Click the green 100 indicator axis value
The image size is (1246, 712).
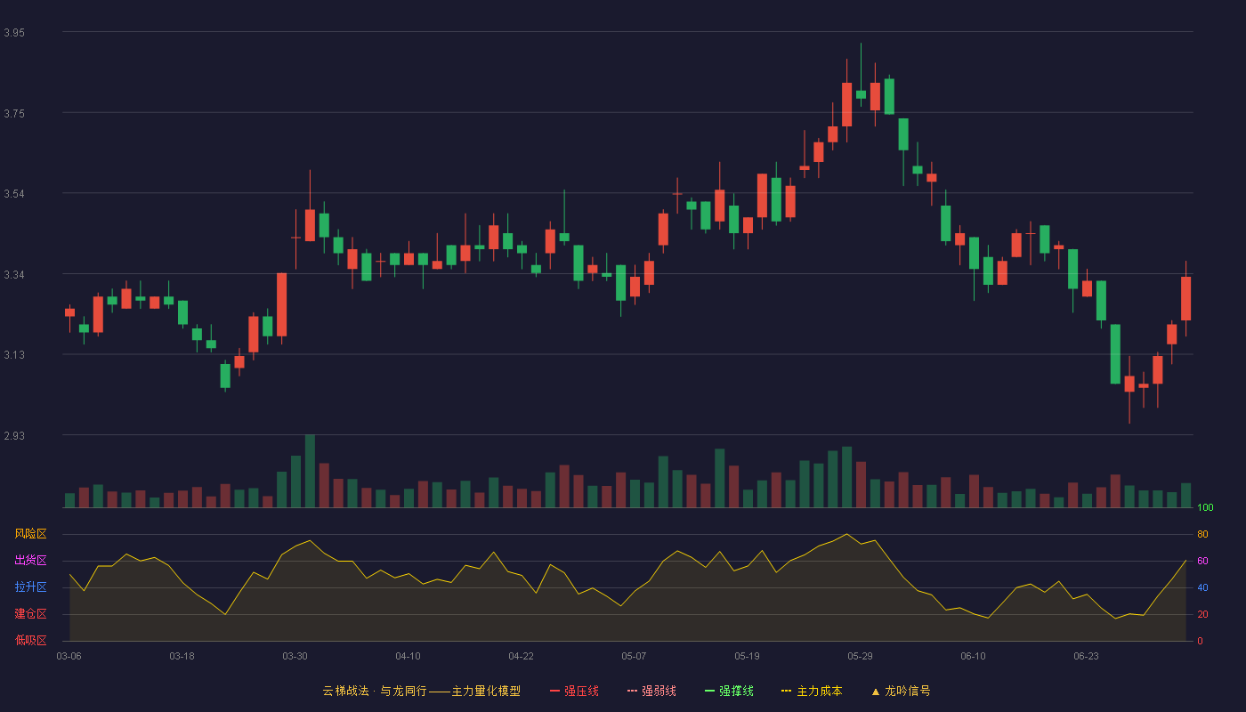click(x=1205, y=508)
